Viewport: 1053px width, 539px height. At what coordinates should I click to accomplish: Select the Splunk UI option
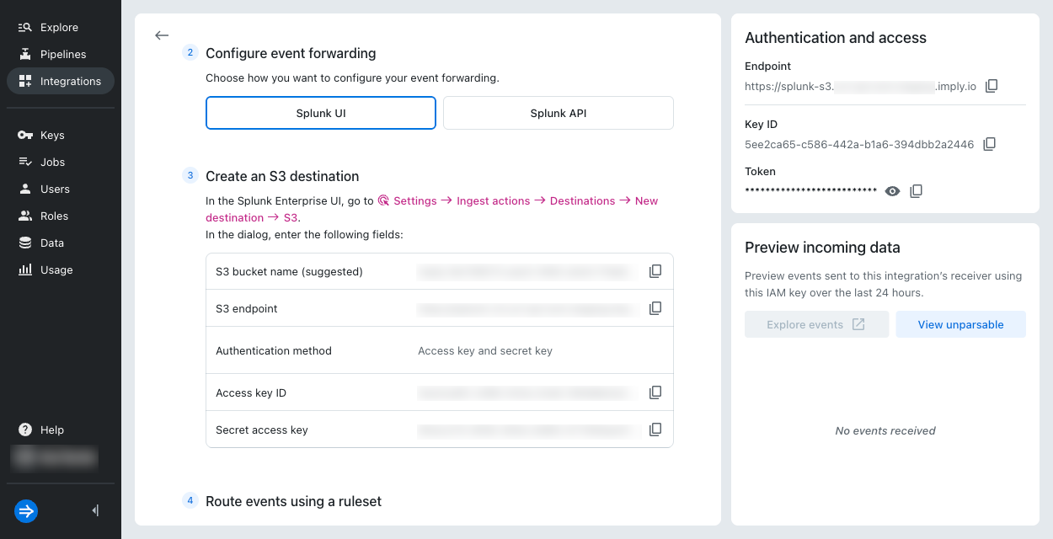pyautogui.click(x=321, y=113)
